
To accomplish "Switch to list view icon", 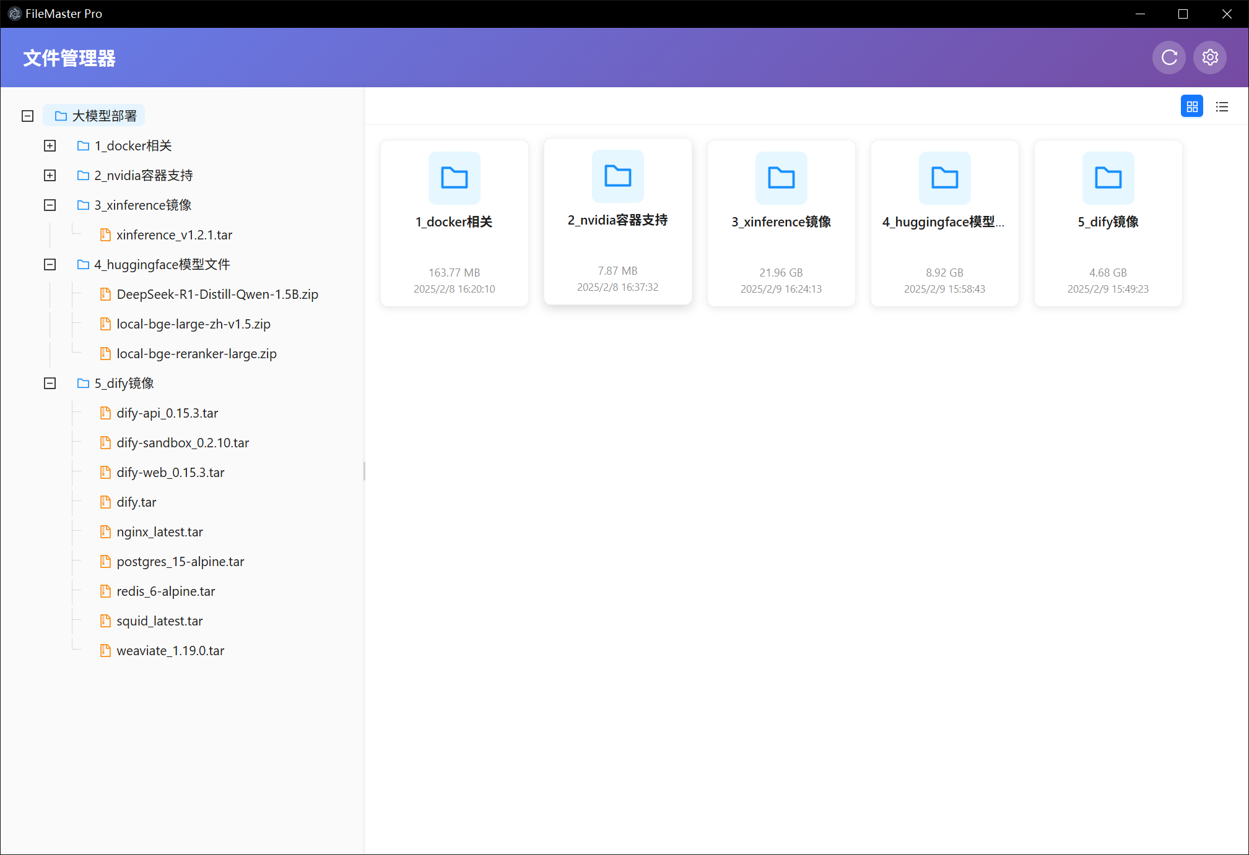I will click(1222, 106).
